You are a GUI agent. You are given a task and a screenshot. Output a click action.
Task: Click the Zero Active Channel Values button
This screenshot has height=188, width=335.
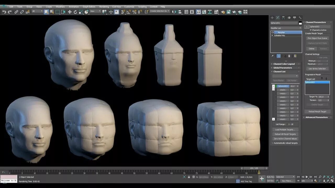tap(285, 139)
